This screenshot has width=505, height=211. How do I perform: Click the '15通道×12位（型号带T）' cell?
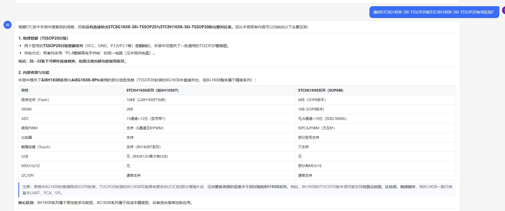(209, 119)
